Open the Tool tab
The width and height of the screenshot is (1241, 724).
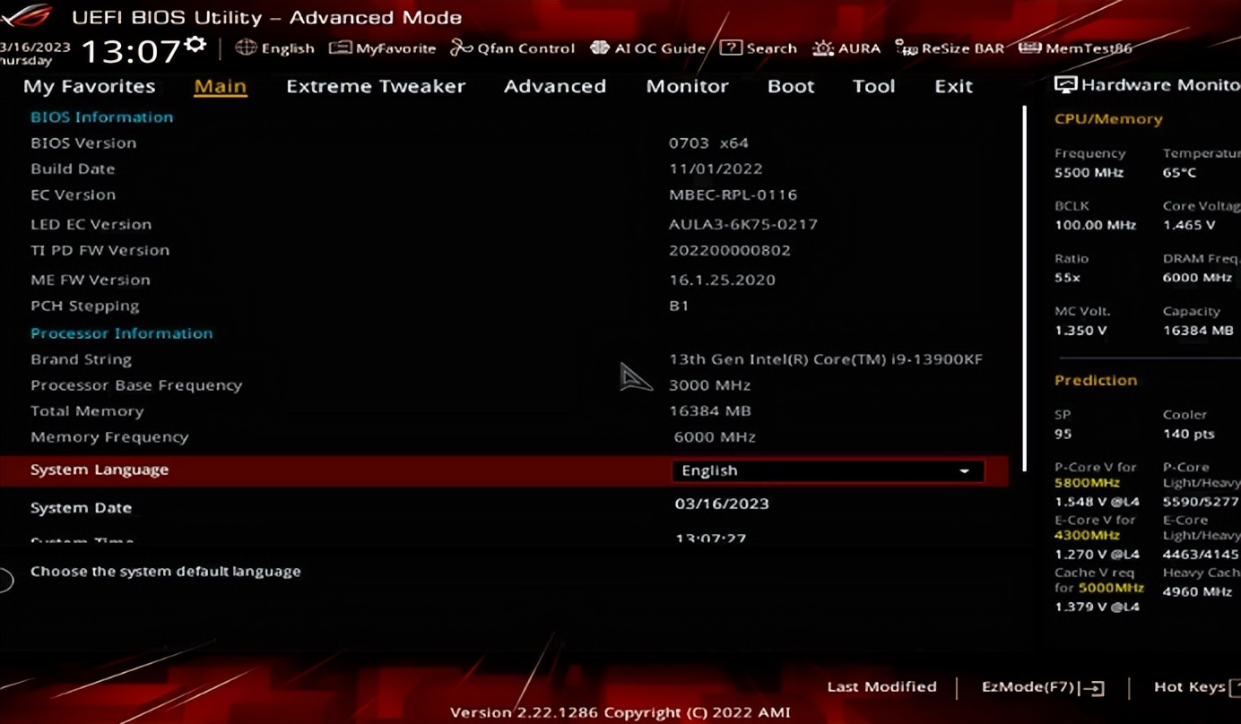(873, 86)
